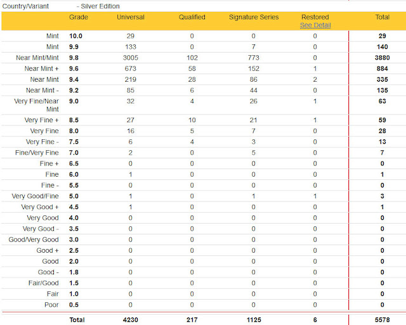
Task: Select Qualified count 10 for grade 8.5
Action: pyautogui.click(x=192, y=120)
